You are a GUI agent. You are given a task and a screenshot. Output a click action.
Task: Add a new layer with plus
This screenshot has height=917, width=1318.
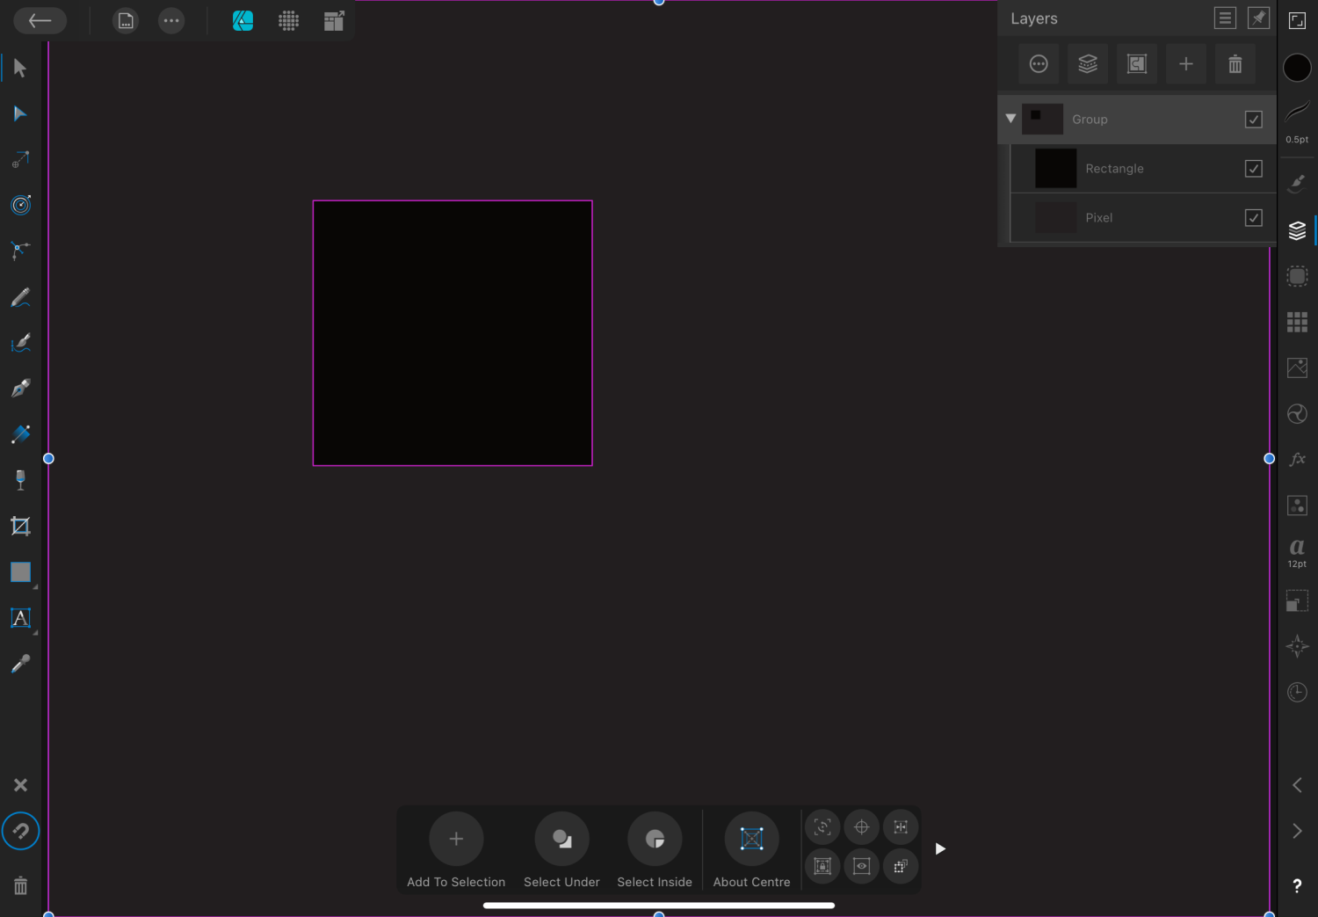1186,63
